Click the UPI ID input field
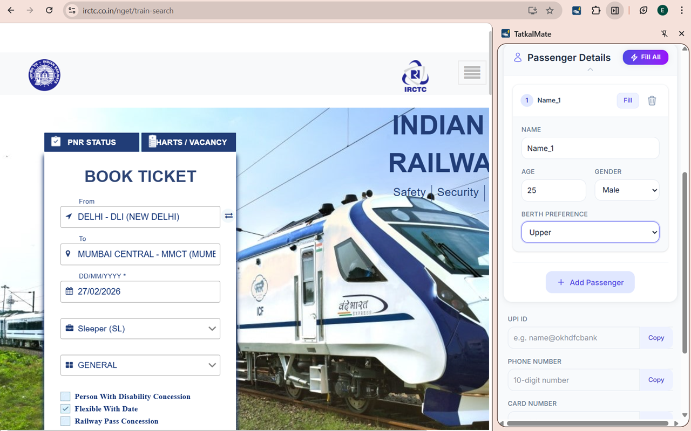This screenshot has width=691, height=431. point(574,338)
